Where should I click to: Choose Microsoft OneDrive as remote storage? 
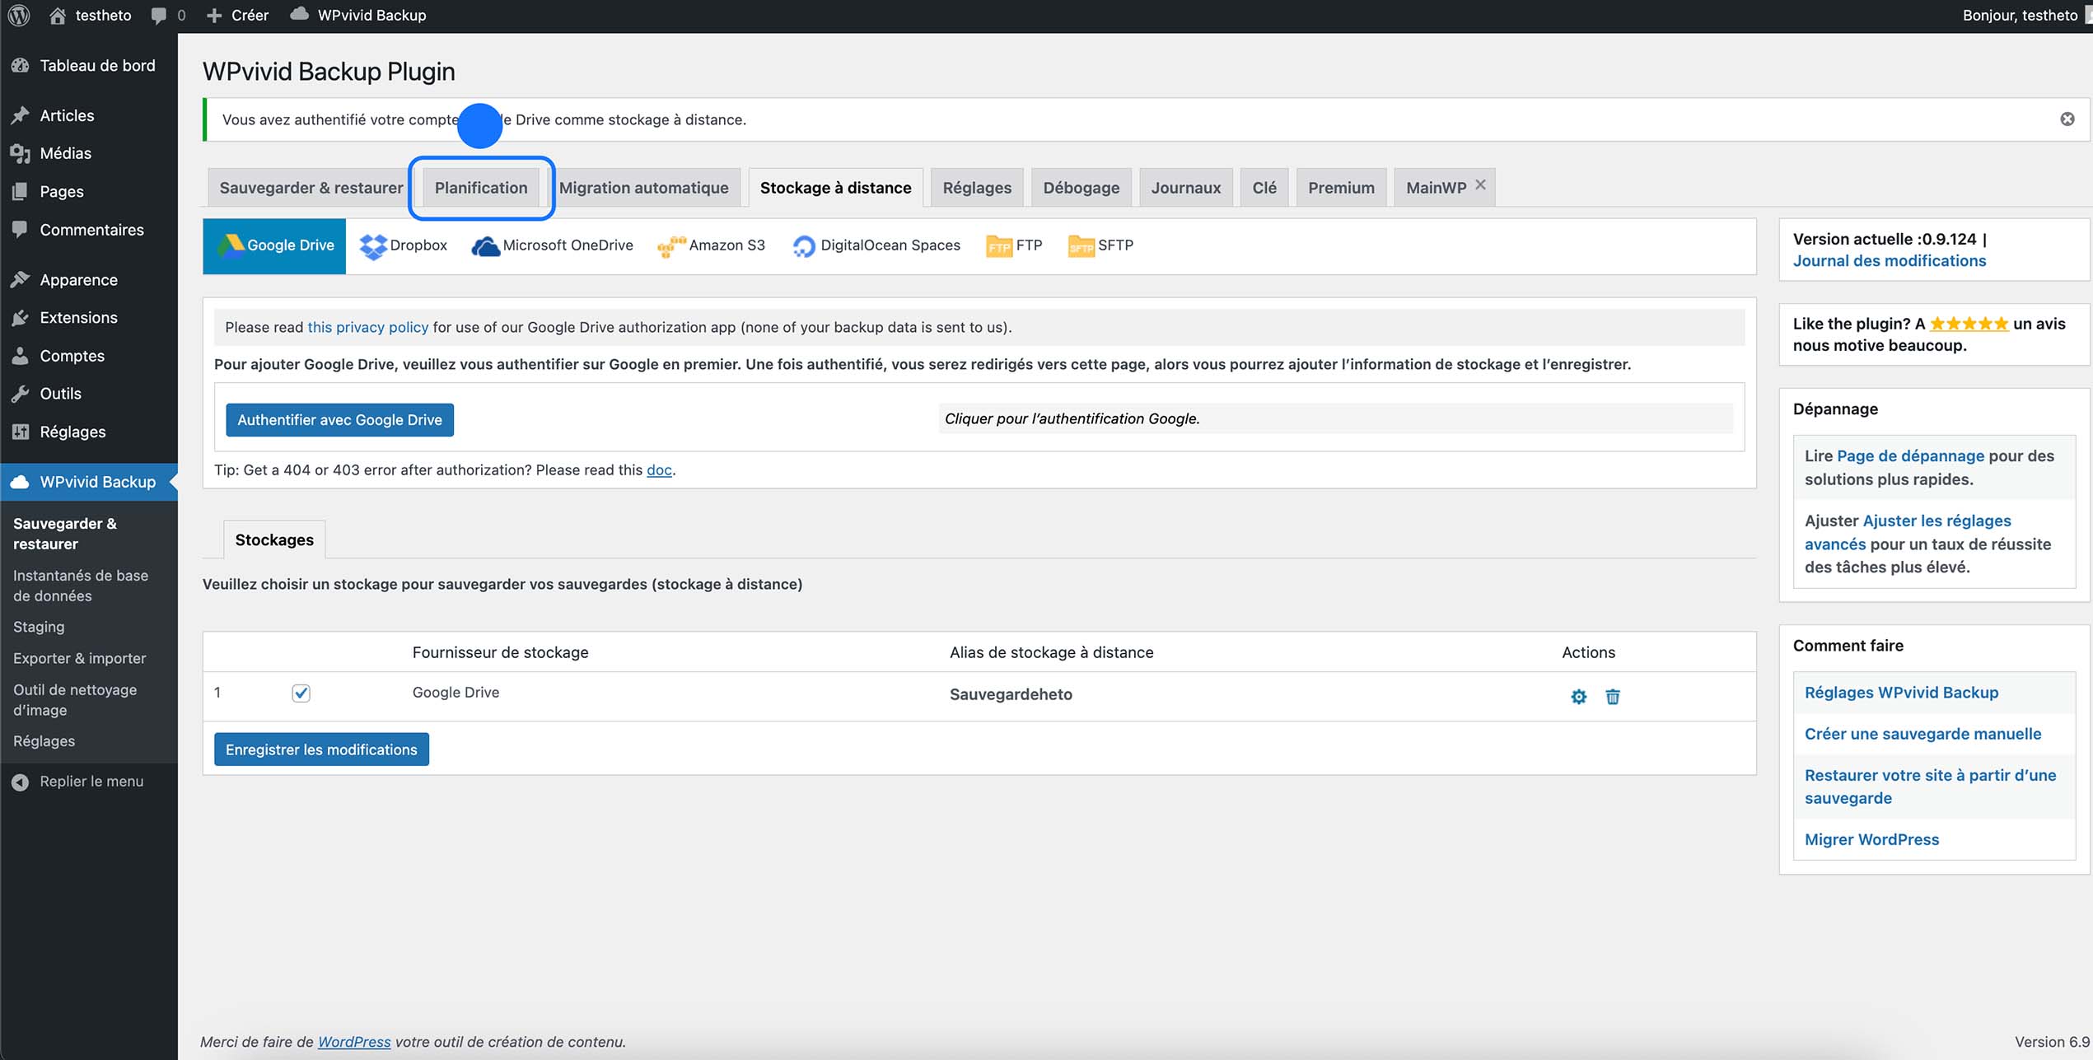tap(552, 245)
